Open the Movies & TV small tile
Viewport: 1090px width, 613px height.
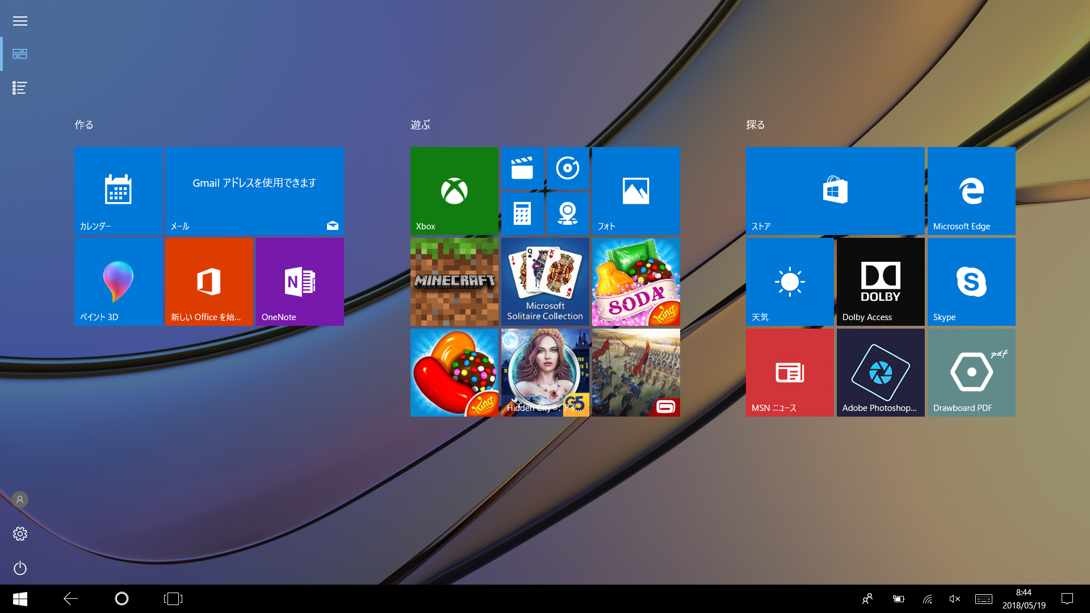[522, 168]
